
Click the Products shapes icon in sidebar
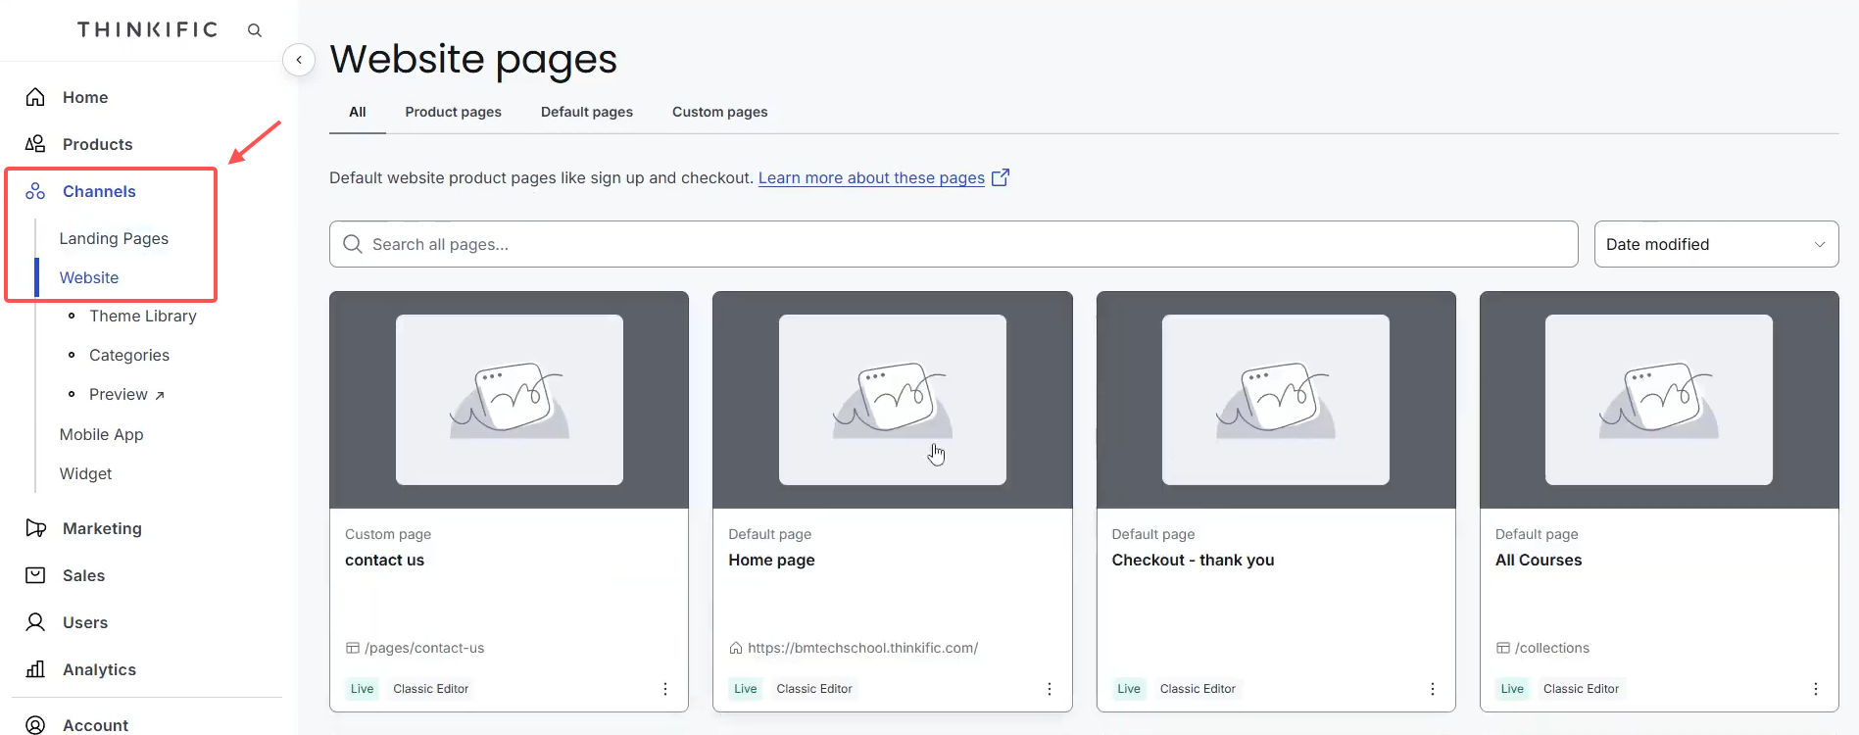[x=35, y=144]
